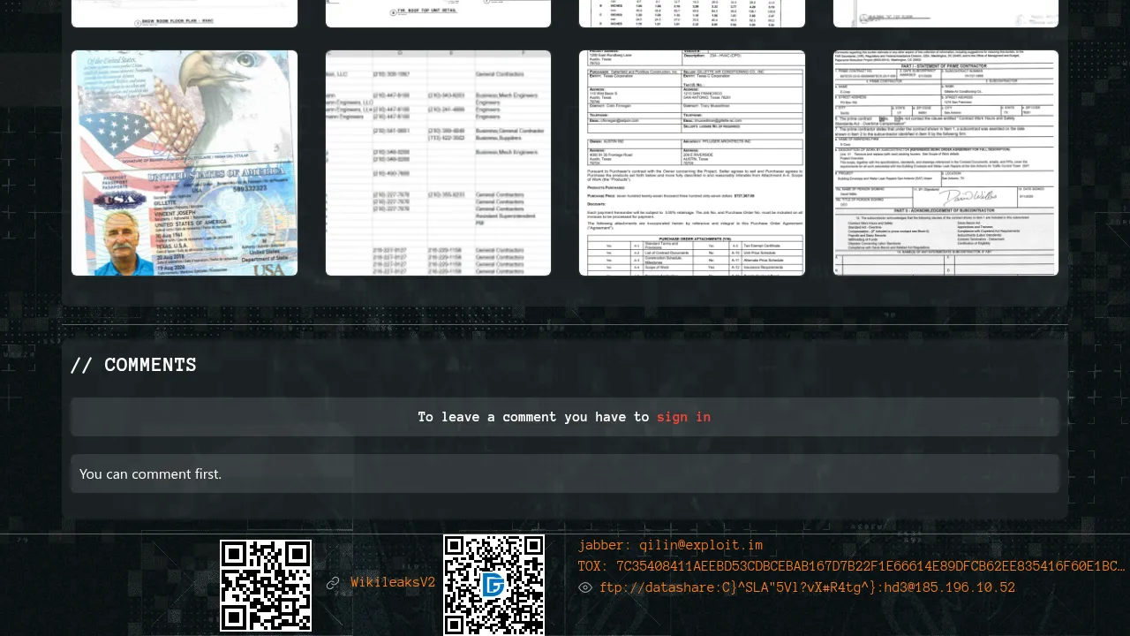Open the numeric table thumbnail in top row
The width and height of the screenshot is (1130, 636).
[x=692, y=13]
